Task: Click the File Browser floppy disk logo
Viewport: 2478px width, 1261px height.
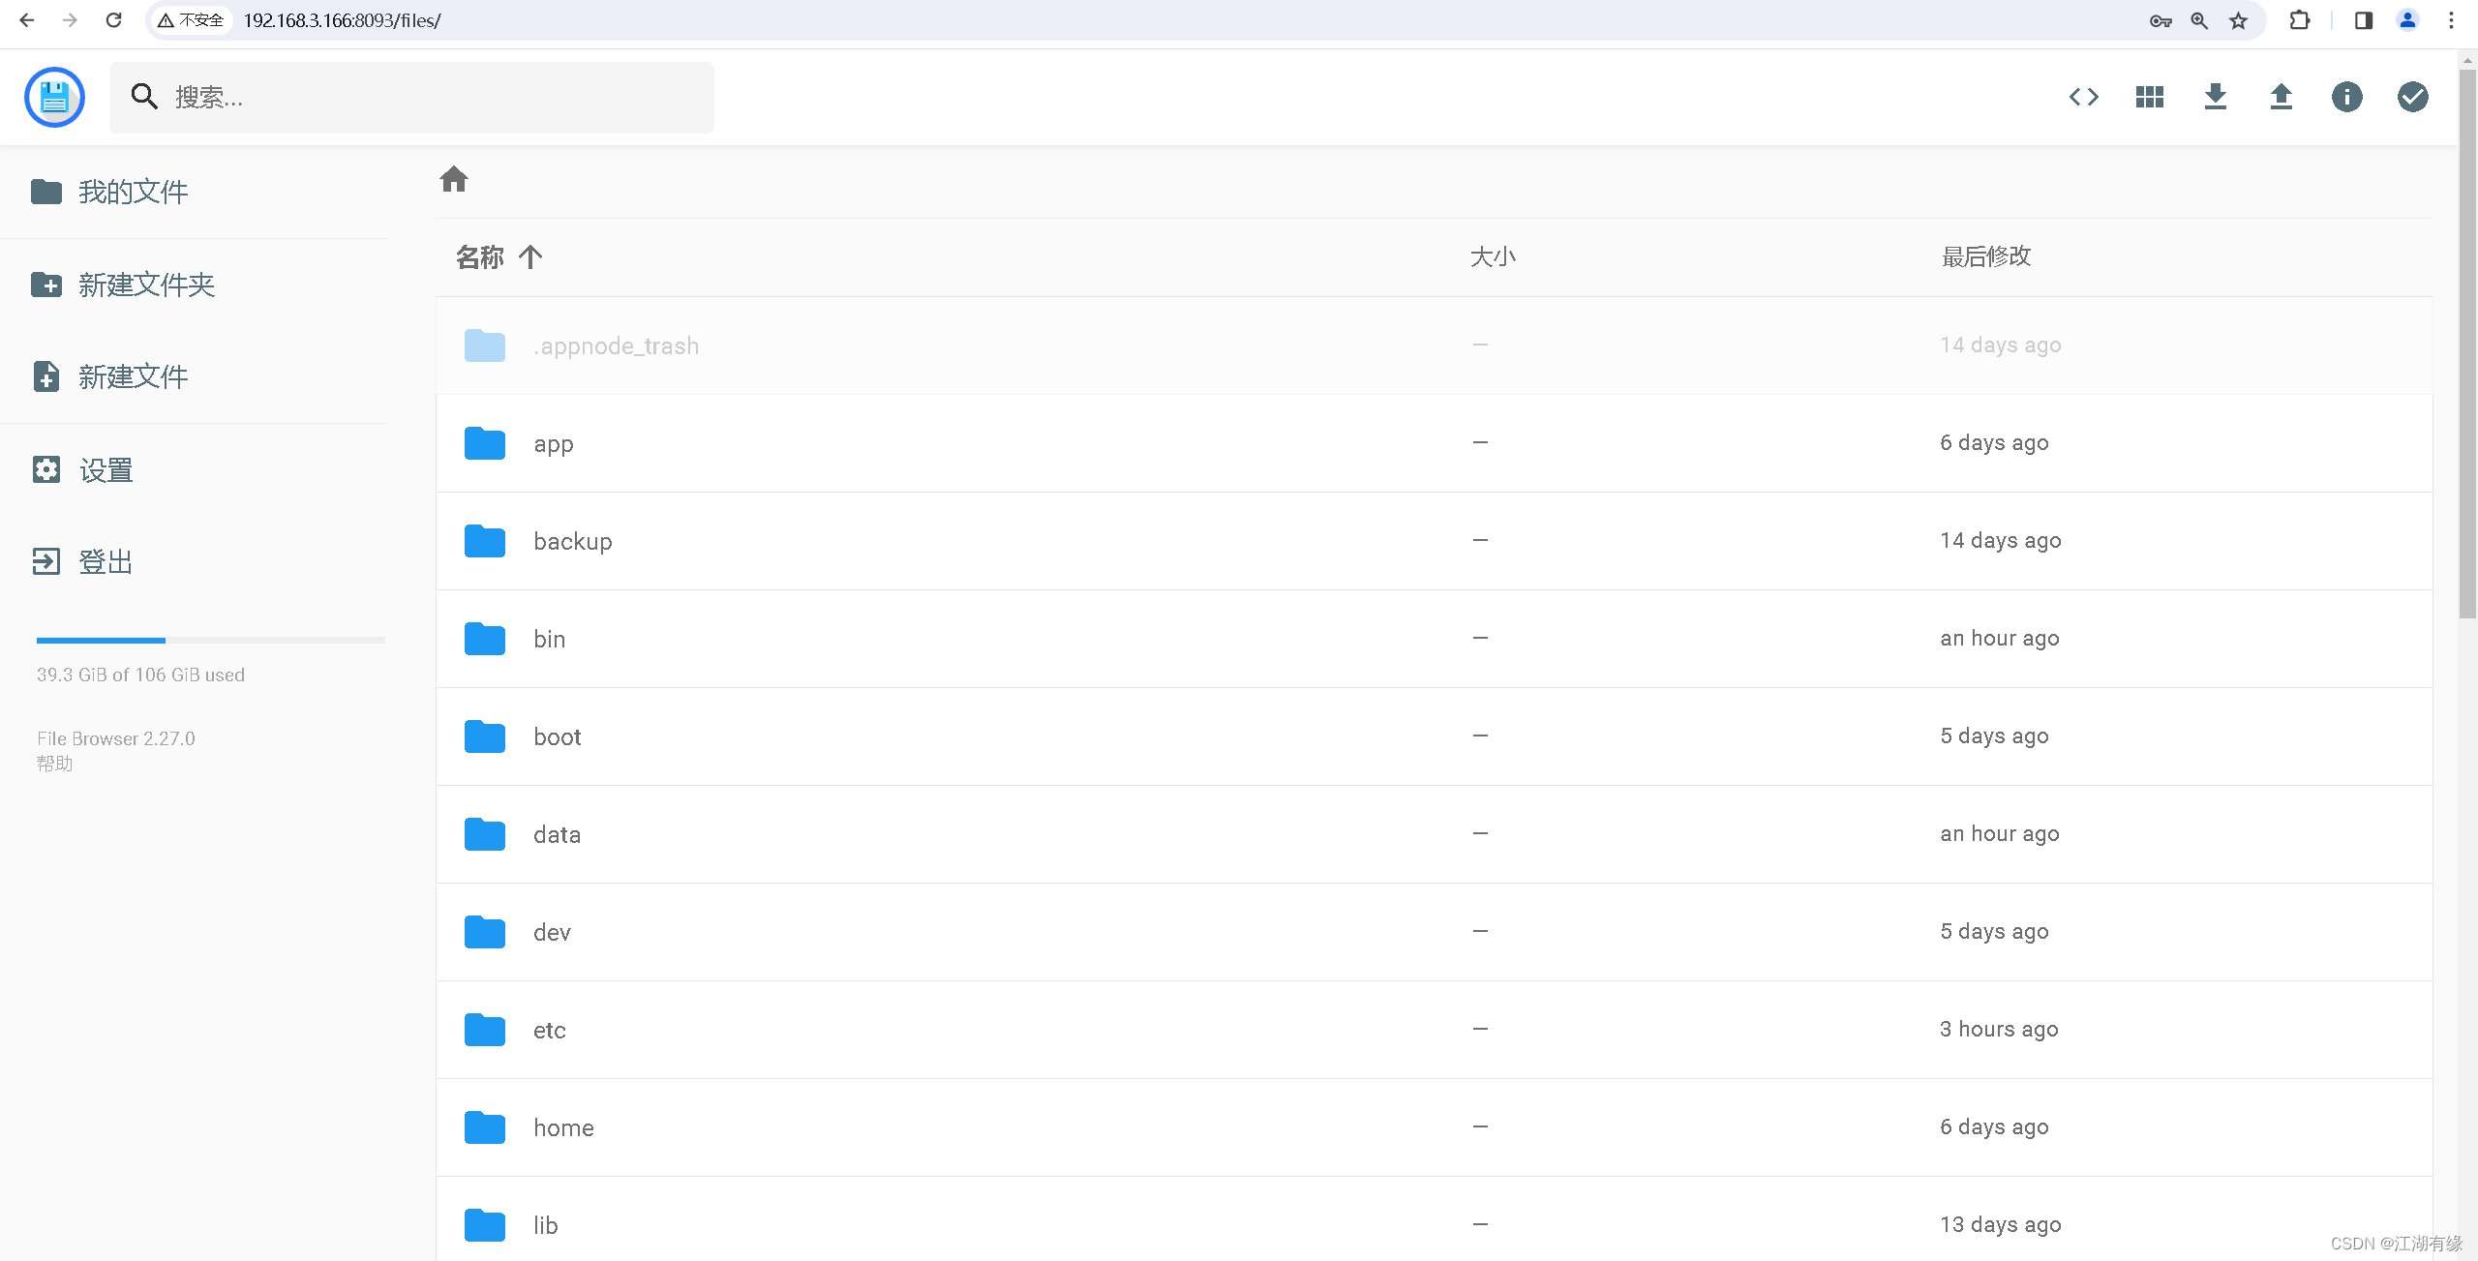Action: point(54,97)
